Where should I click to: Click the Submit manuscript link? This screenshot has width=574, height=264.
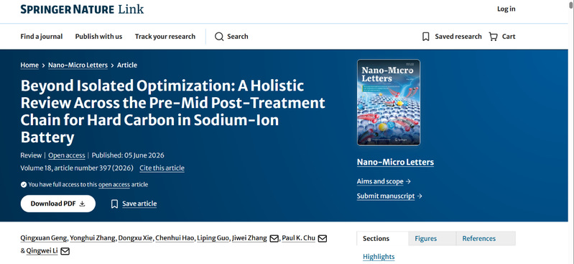point(389,196)
